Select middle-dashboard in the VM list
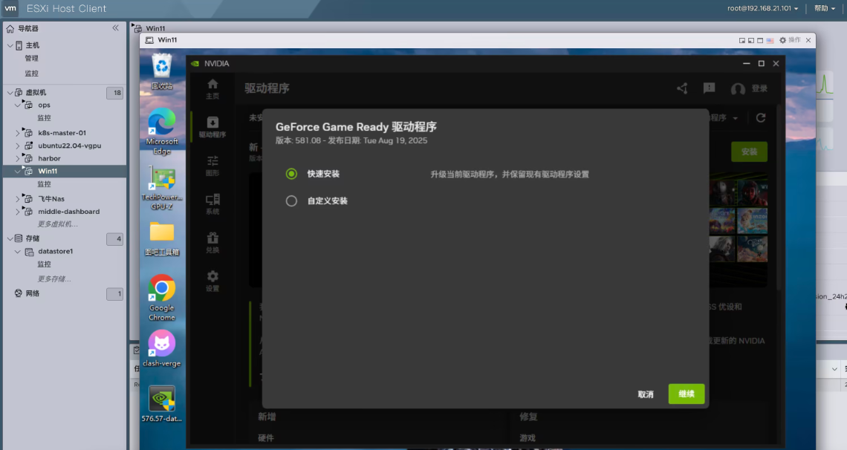The width and height of the screenshot is (847, 450). (x=68, y=212)
